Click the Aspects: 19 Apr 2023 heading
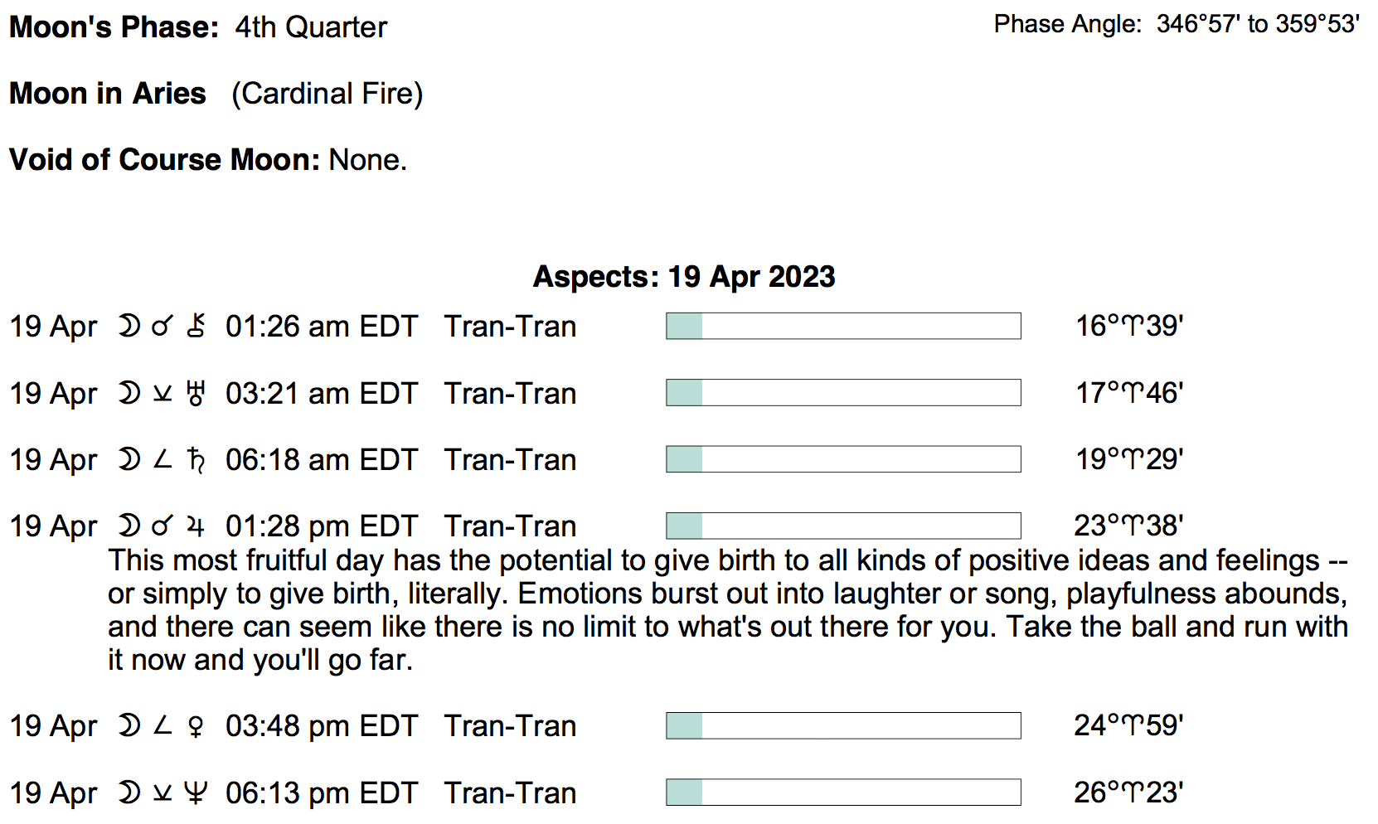The height and width of the screenshot is (824, 1378). pyautogui.click(x=684, y=276)
